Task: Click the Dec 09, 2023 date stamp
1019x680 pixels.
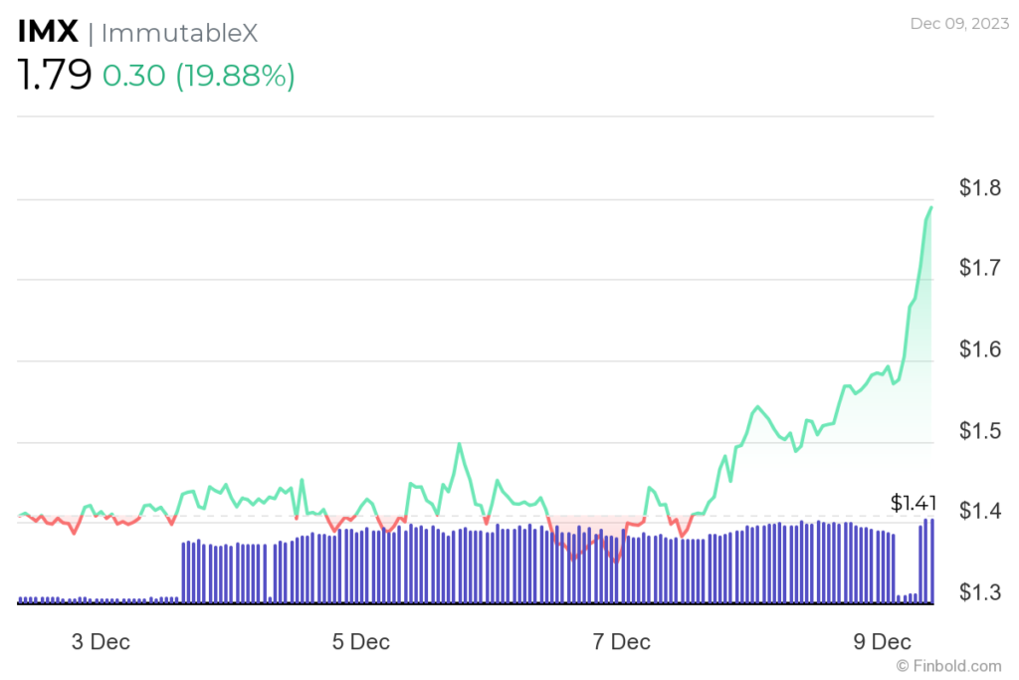Action: coord(957,24)
